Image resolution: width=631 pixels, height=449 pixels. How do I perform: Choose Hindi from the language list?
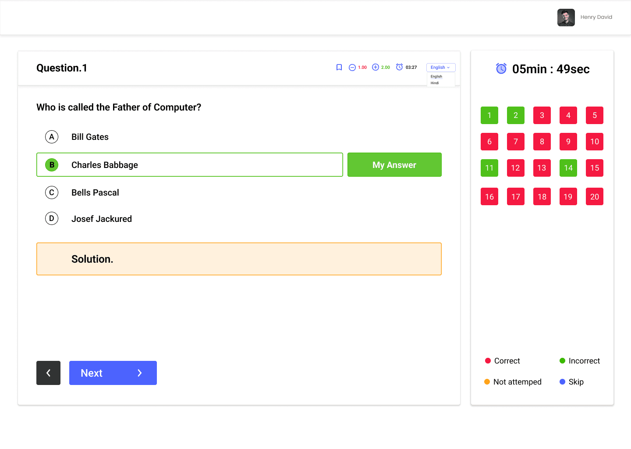(x=435, y=83)
